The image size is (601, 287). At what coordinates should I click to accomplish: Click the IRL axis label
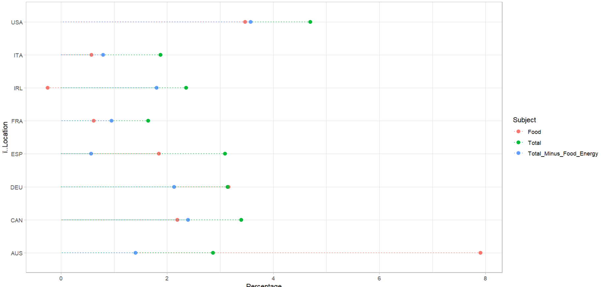18,88
